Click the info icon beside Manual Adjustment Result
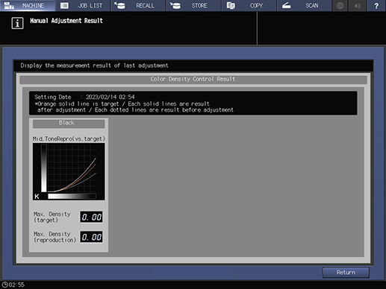This screenshot has width=386, height=289. pos(17,23)
